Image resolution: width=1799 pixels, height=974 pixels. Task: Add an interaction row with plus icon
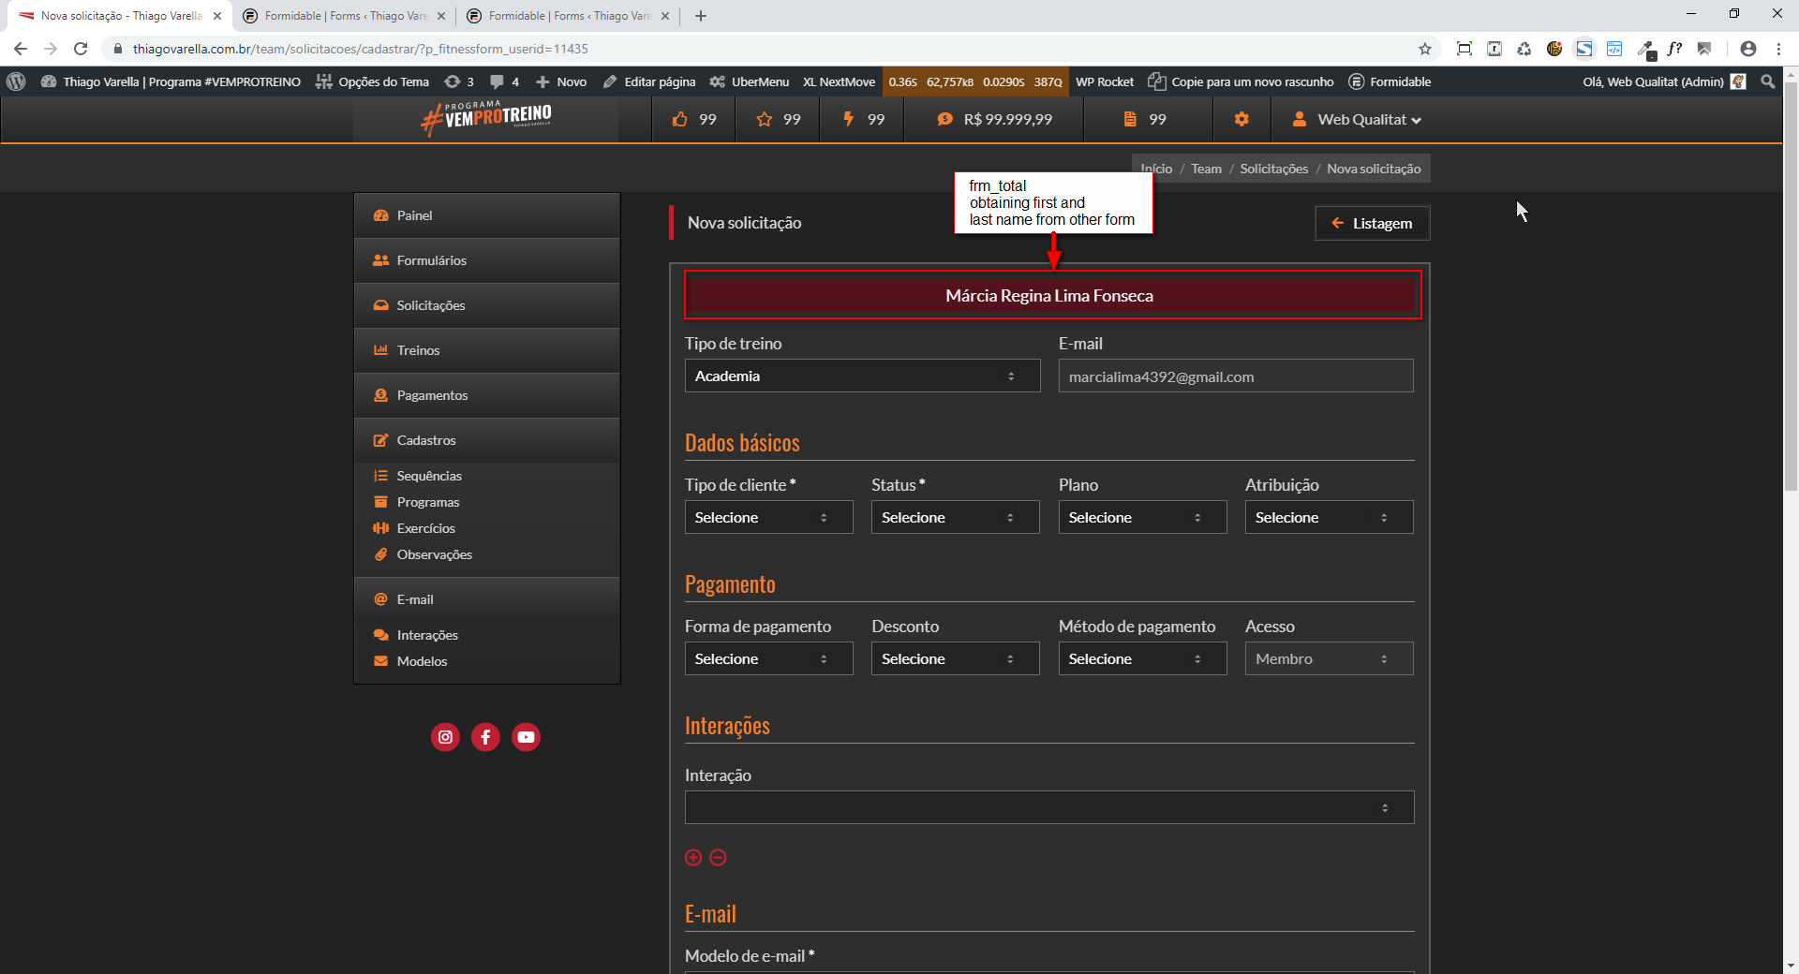(693, 858)
